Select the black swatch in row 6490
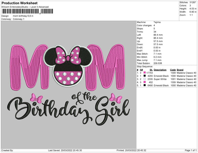The image size is (198, 153). click(x=145, y=85)
